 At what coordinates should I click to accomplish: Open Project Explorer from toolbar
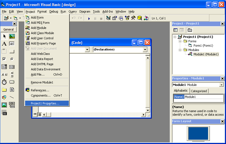[x=108, y=18]
